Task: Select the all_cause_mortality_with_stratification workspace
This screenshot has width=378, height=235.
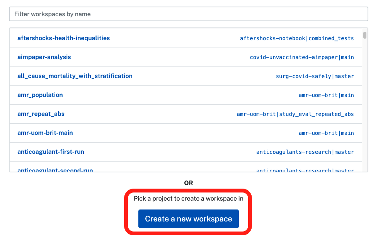Action: (75, 76)
